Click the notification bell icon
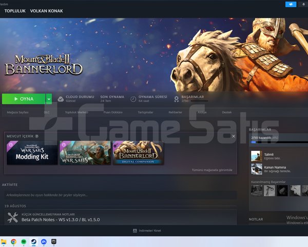 (304, 4)
